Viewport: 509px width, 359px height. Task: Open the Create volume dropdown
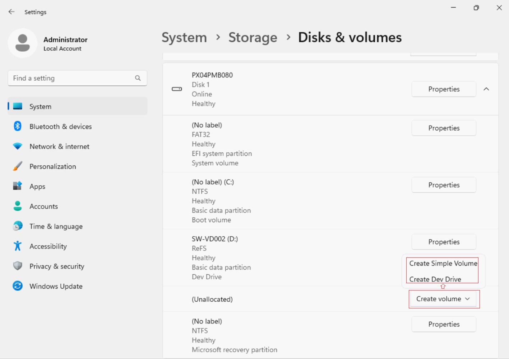[x=443, y=299]
